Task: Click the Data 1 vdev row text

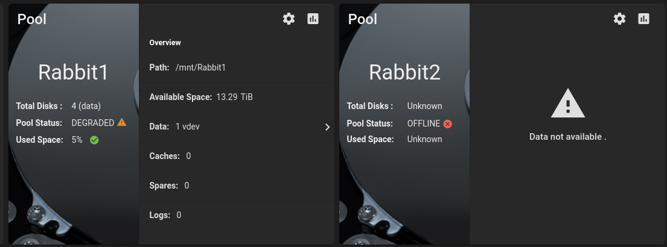Action: click(174, 127)
